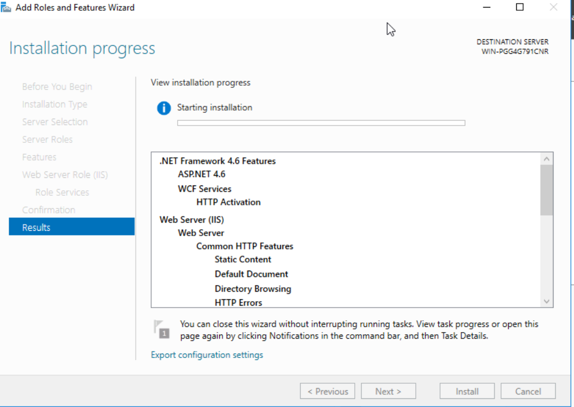
Task: Go back with the Previous button
Action: tap(327, 391)
